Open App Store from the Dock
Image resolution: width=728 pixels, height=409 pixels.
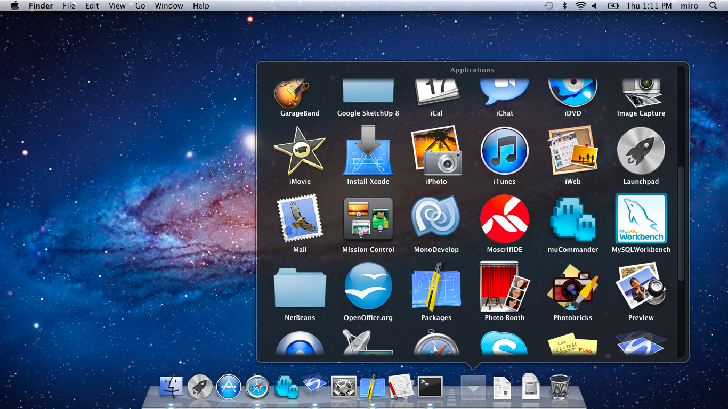(229, 387)
